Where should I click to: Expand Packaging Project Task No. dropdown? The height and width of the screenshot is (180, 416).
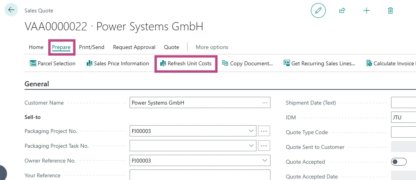click(x=251, y=146)
